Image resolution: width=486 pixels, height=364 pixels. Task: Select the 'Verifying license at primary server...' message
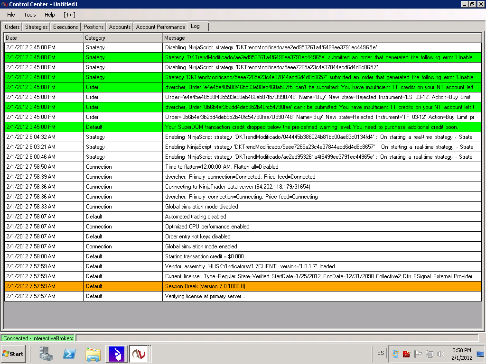322,296
